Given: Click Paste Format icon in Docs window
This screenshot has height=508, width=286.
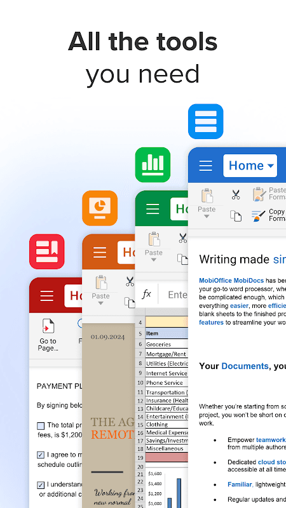Looking at the screenshot, I should (x=260, y=194).
